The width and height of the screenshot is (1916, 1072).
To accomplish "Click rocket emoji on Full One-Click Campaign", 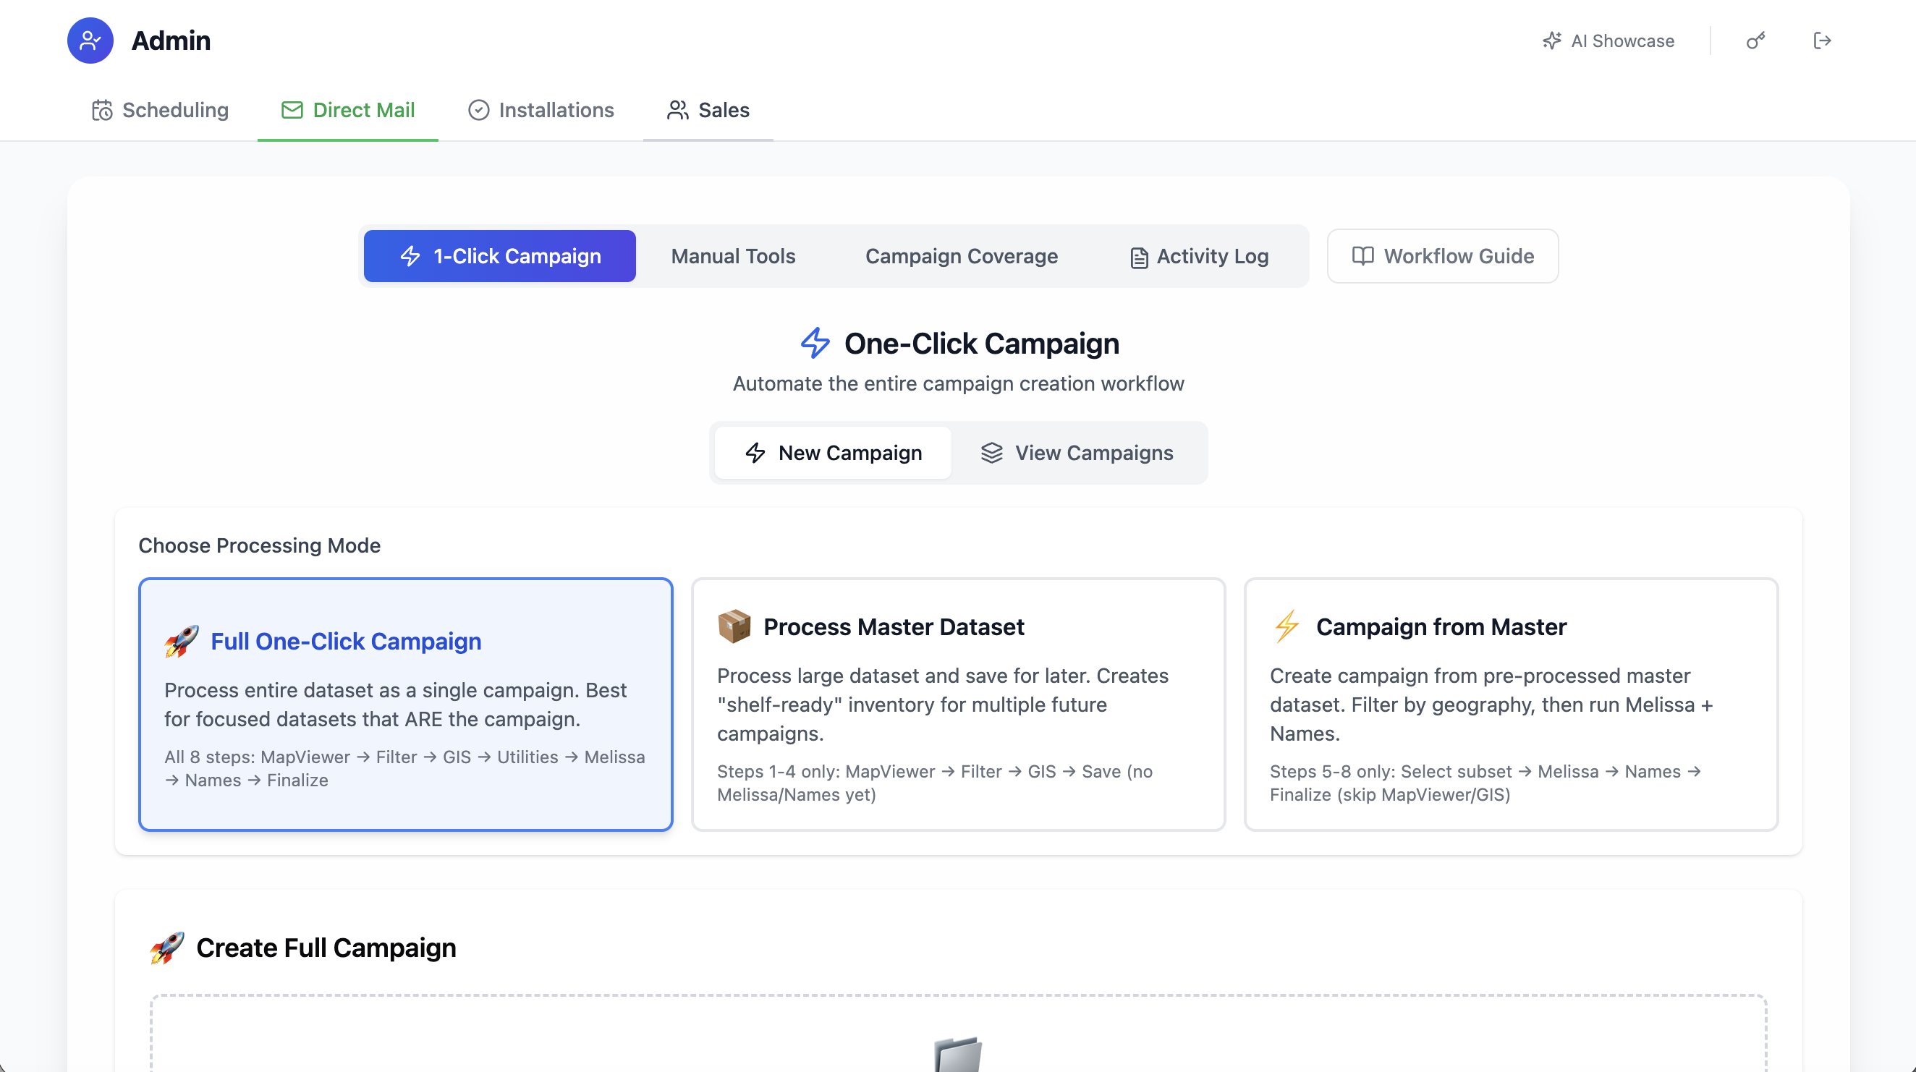I will tap(182, 641).
